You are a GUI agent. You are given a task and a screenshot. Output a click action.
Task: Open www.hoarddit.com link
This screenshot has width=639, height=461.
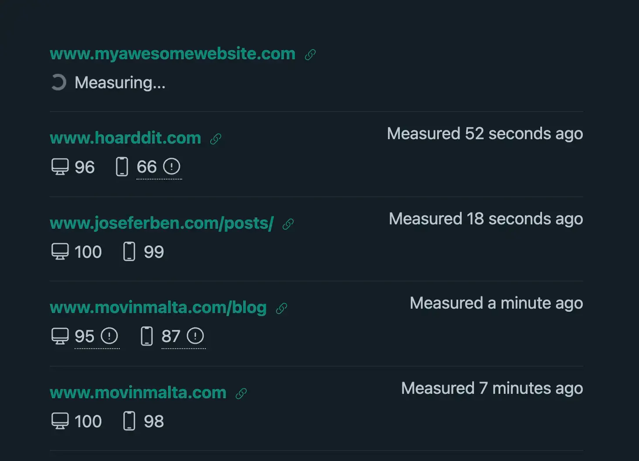(126, 138)
